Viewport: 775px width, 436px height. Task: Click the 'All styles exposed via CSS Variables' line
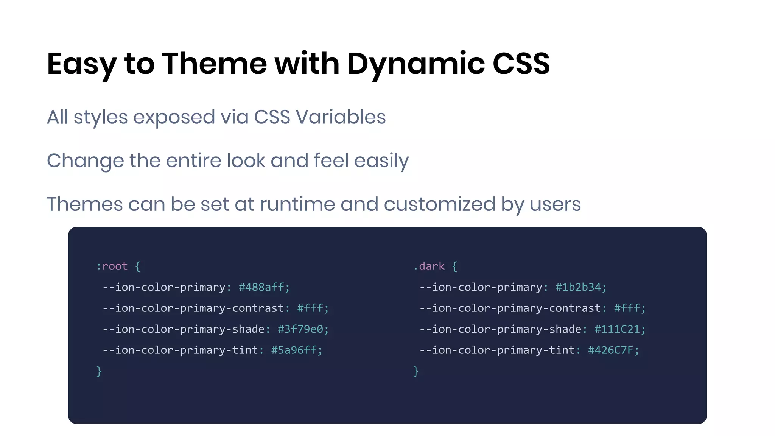(216, 117)
